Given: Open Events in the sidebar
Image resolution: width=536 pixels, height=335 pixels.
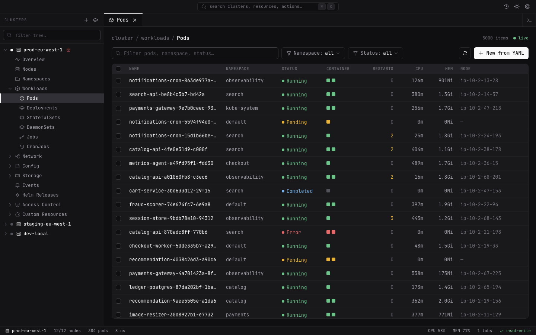Looking at the screenshot, I should point(52,185).
